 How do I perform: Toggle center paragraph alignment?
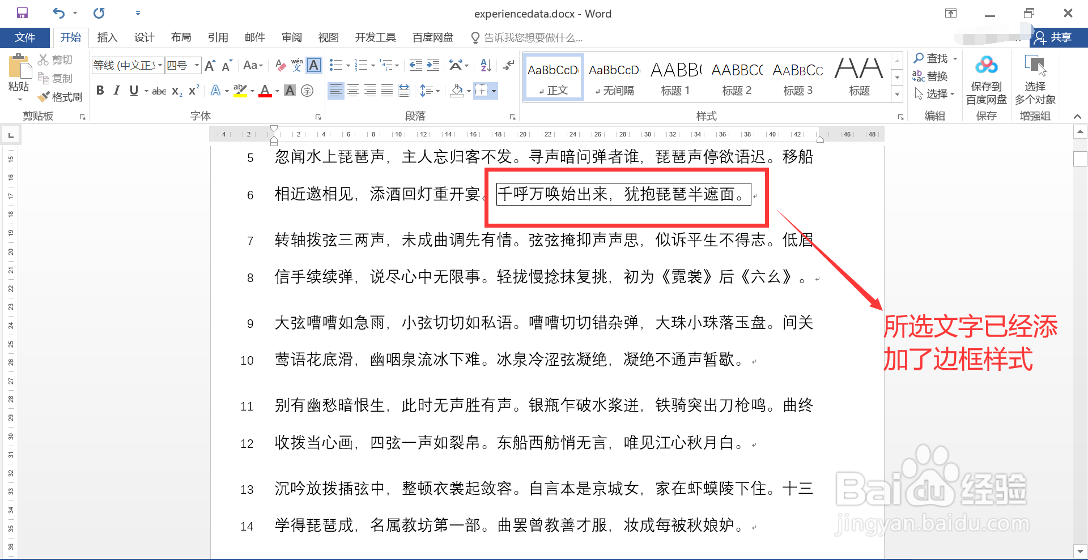[x=352, y=90]
